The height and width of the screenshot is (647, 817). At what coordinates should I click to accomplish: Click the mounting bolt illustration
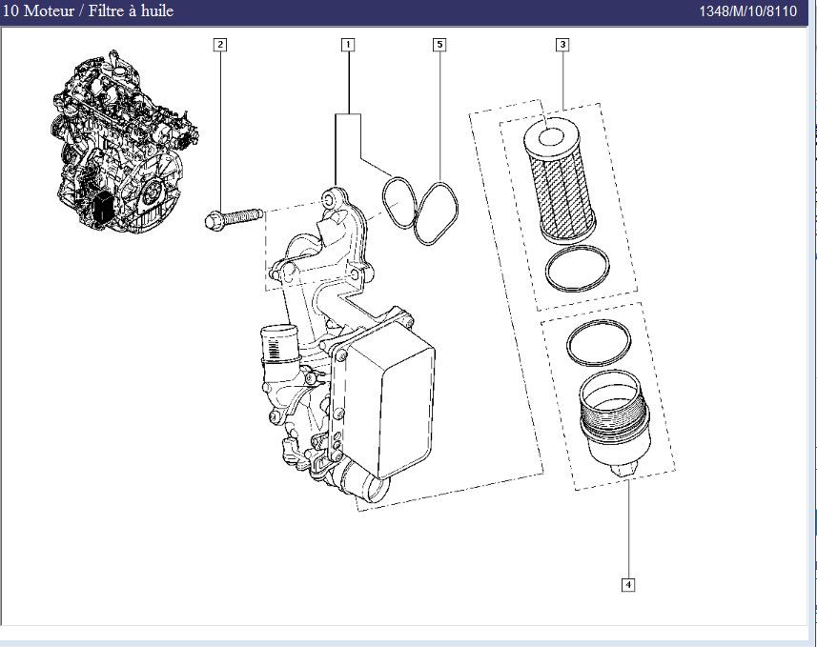coord(233,218)
